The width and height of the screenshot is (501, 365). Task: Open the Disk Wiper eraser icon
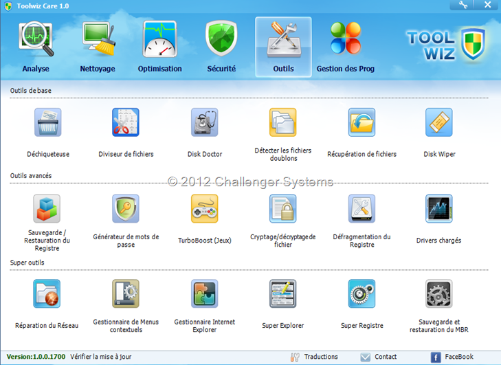point(439,122)
